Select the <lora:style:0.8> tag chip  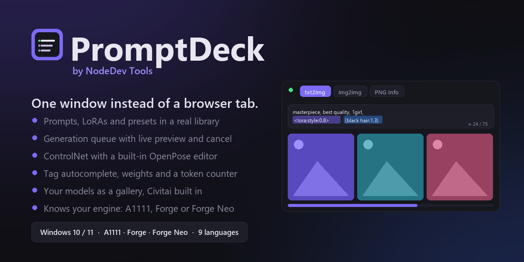tap(316, 120)
